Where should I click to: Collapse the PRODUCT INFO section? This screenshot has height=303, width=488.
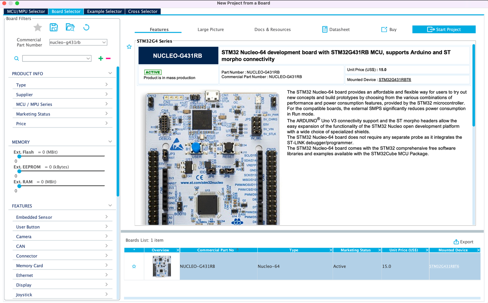point(110,73)
